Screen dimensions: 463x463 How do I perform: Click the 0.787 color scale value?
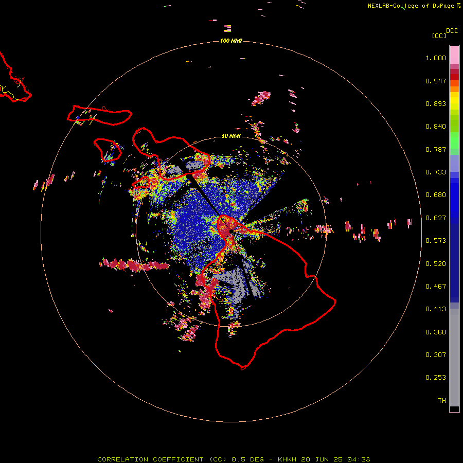pos(436,149)
